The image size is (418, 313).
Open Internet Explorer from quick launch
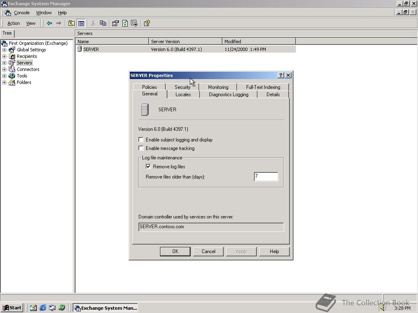coord(43,308)
